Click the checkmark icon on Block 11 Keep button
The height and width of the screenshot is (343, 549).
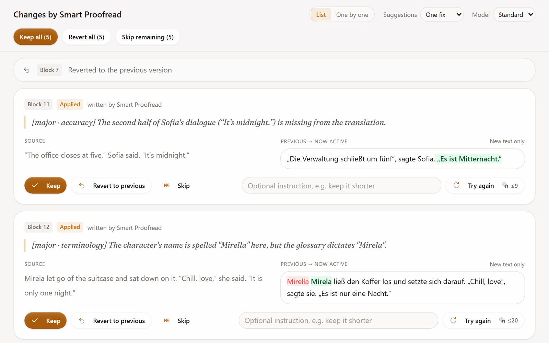pyautogui.click(x=35, y=186)
